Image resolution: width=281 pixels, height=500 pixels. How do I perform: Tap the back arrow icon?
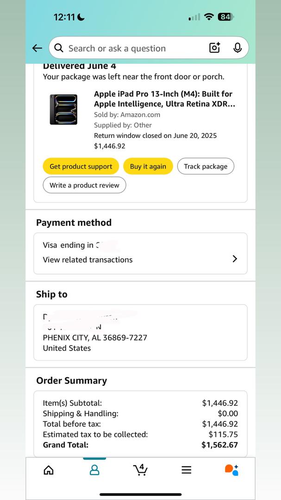coord(37,48)
